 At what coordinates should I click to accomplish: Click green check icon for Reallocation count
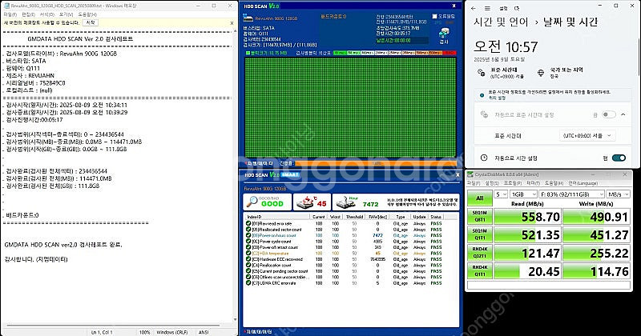pos(248,265)
